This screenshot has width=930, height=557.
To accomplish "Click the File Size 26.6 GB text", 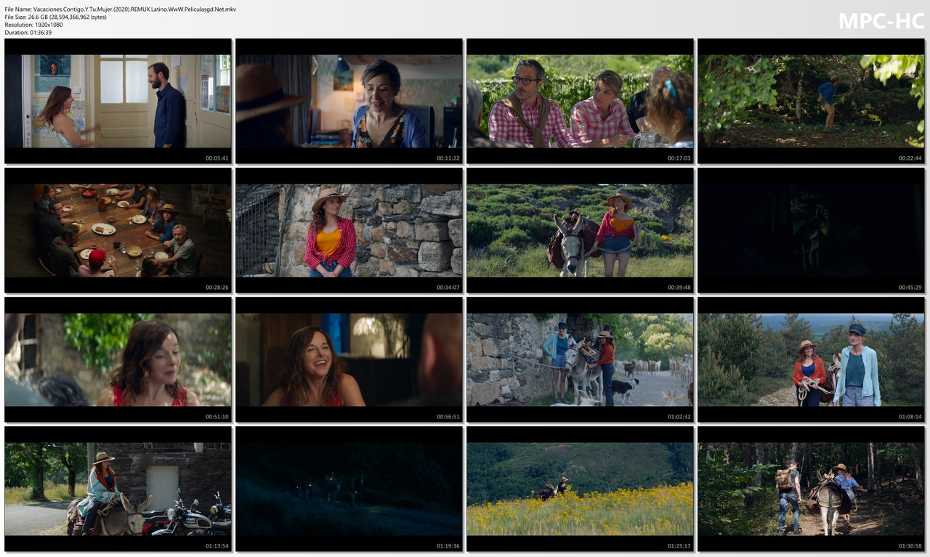I will 55,17.
